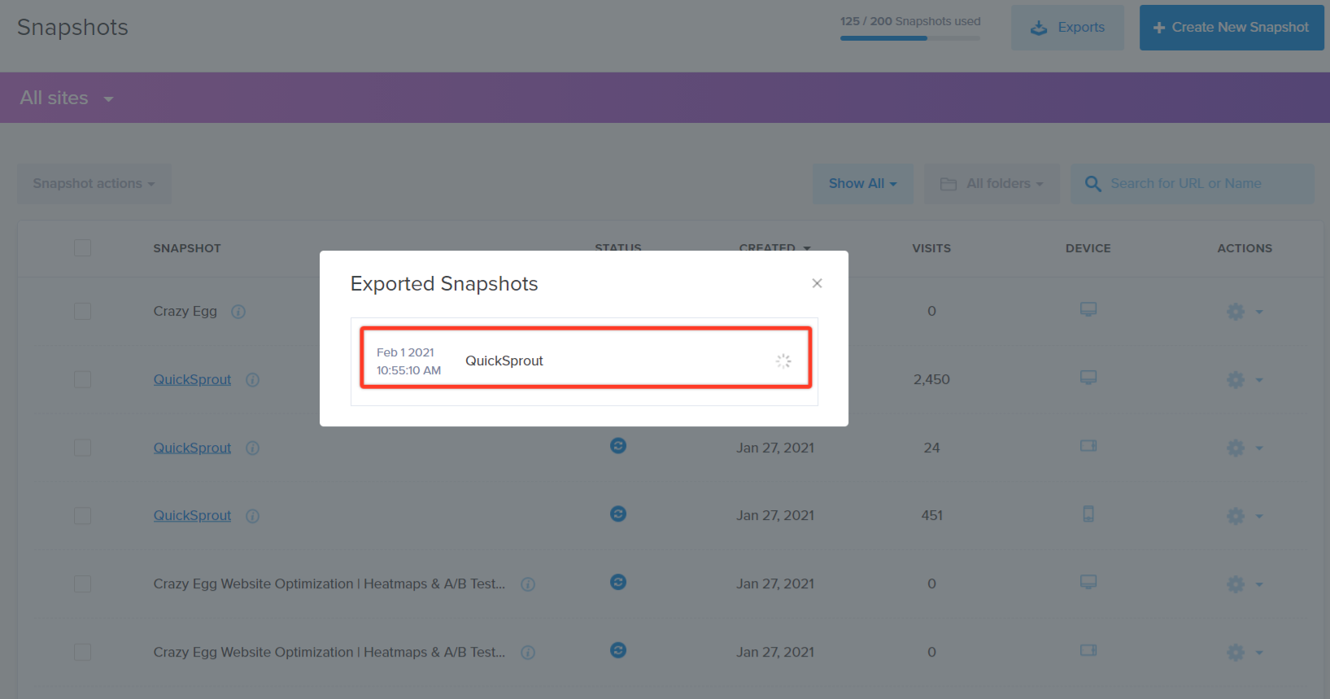1330x699 pixels.
Task: Click the Search for URL or Name field
Action: coord(1192,184)
